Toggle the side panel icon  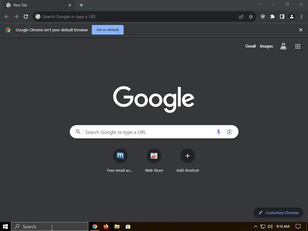(x=282, y=17)
